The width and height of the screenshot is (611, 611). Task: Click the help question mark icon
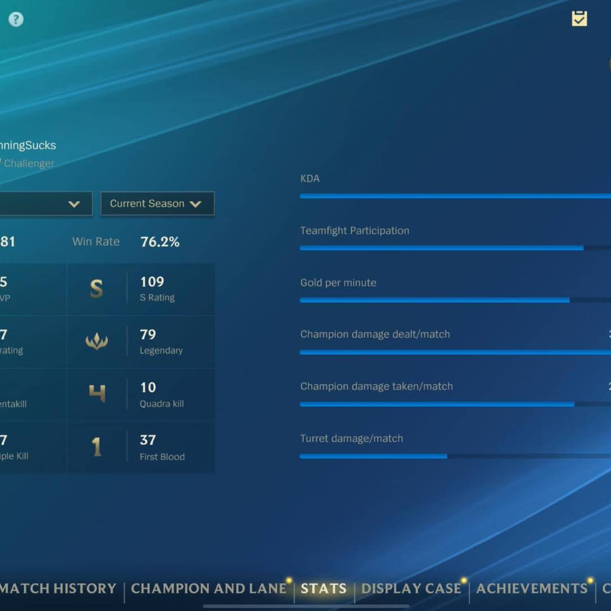(x=16, y=20)
